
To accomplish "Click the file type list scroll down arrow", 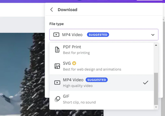I will [156, 107].
